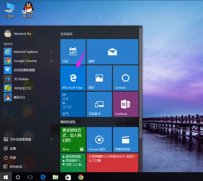Open the Store icon on taskbar
Viewport: 203px width, 181px height.
pyautogui.click(x=68, y=177)
